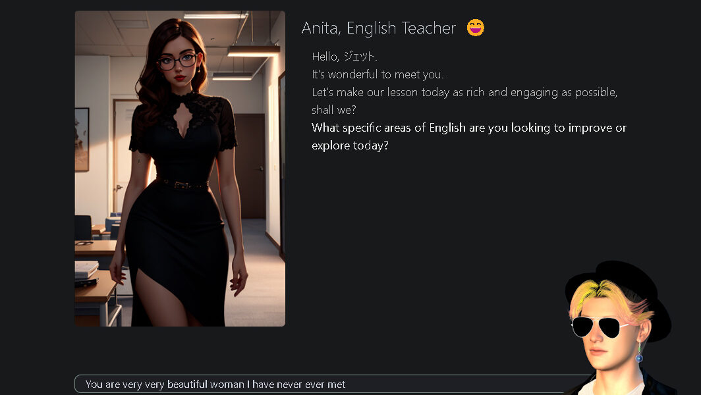Click the 'Let's make our lesson today' sentence
Screen dimensions: 701x395
pyautogui.click(x=464, y=92)
